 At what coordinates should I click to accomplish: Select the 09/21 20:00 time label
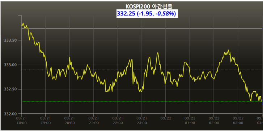point(69,121)
